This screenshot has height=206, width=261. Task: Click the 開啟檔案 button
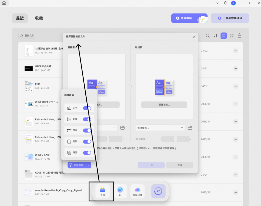point(189,18)
